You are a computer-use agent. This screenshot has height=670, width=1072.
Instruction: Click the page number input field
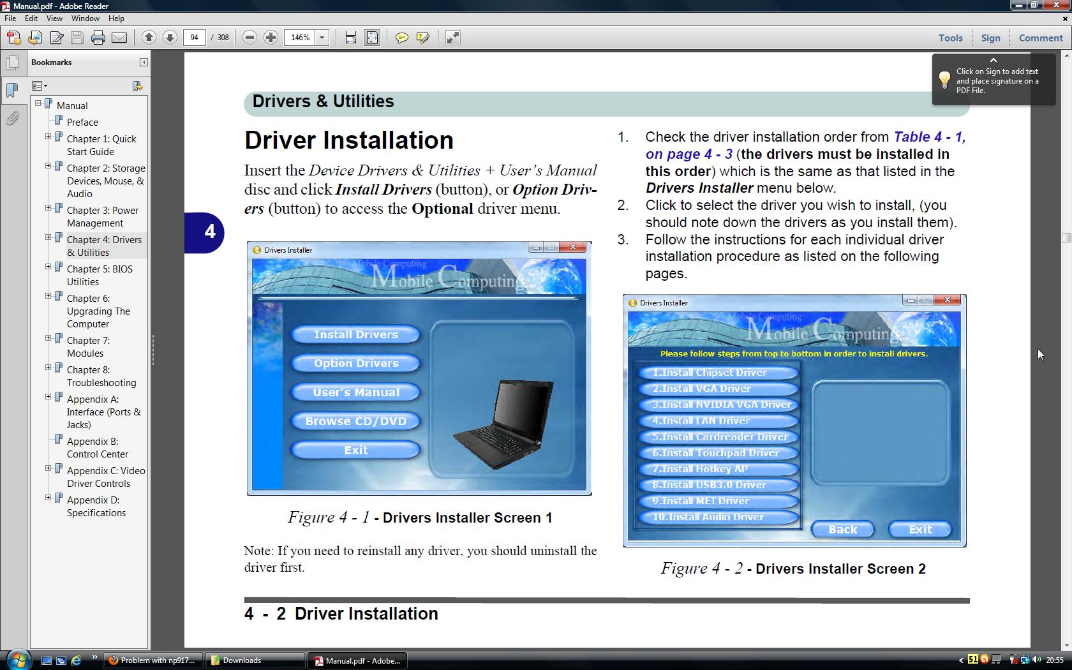pos(194,38)
